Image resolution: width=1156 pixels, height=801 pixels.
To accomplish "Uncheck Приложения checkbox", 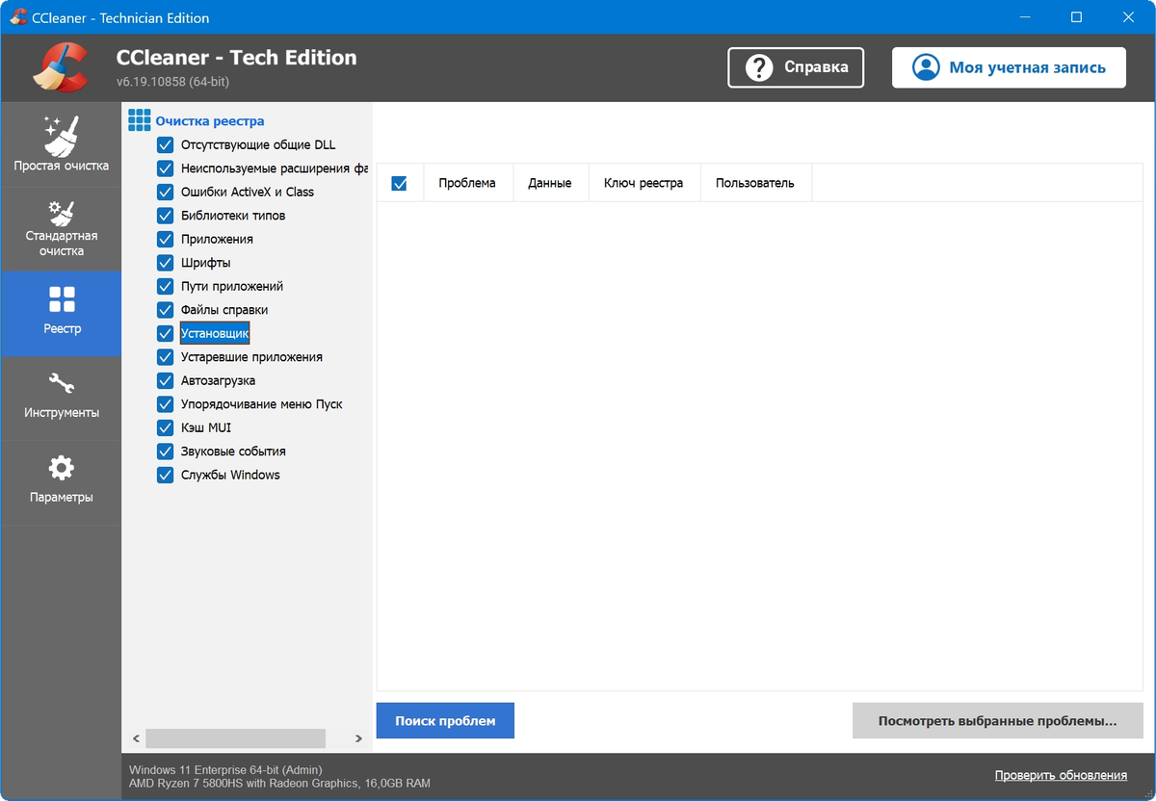I will click(x=165, y=239).
